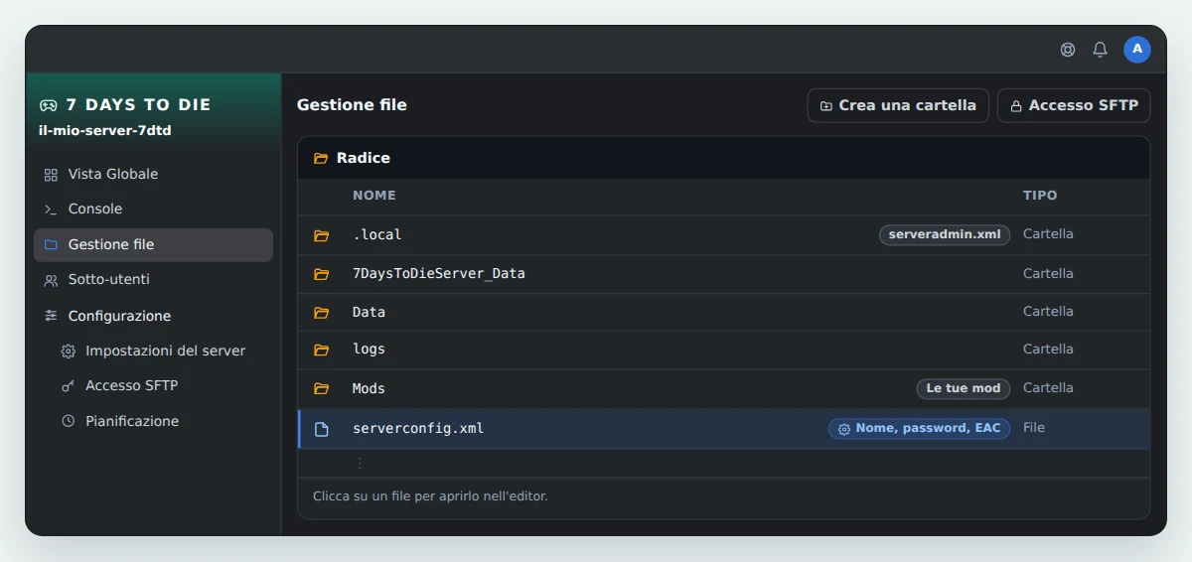Image resolution: width=1192 pixels, height=562 pixels.
Task: Click the Nome, password, EAC badge
Action: pos(919,429)
